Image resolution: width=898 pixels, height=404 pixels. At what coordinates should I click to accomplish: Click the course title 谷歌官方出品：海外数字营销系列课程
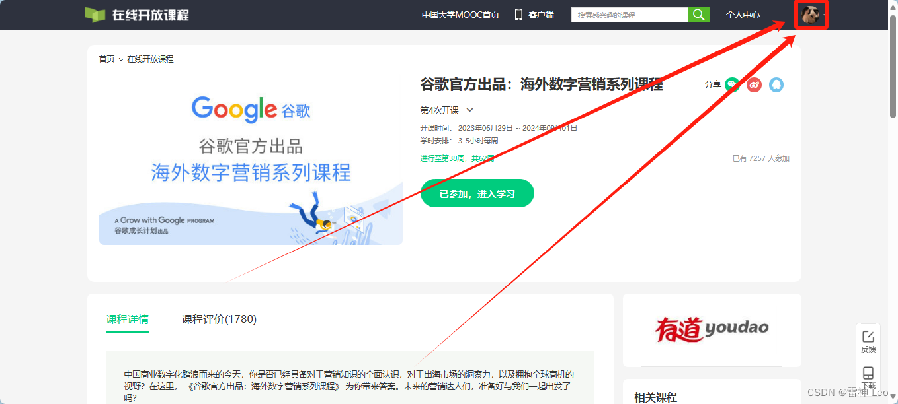point(542,84)
